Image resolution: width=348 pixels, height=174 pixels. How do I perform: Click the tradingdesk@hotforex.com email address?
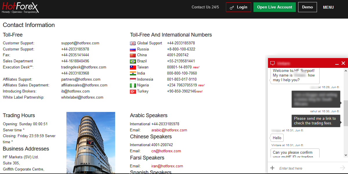84,67
